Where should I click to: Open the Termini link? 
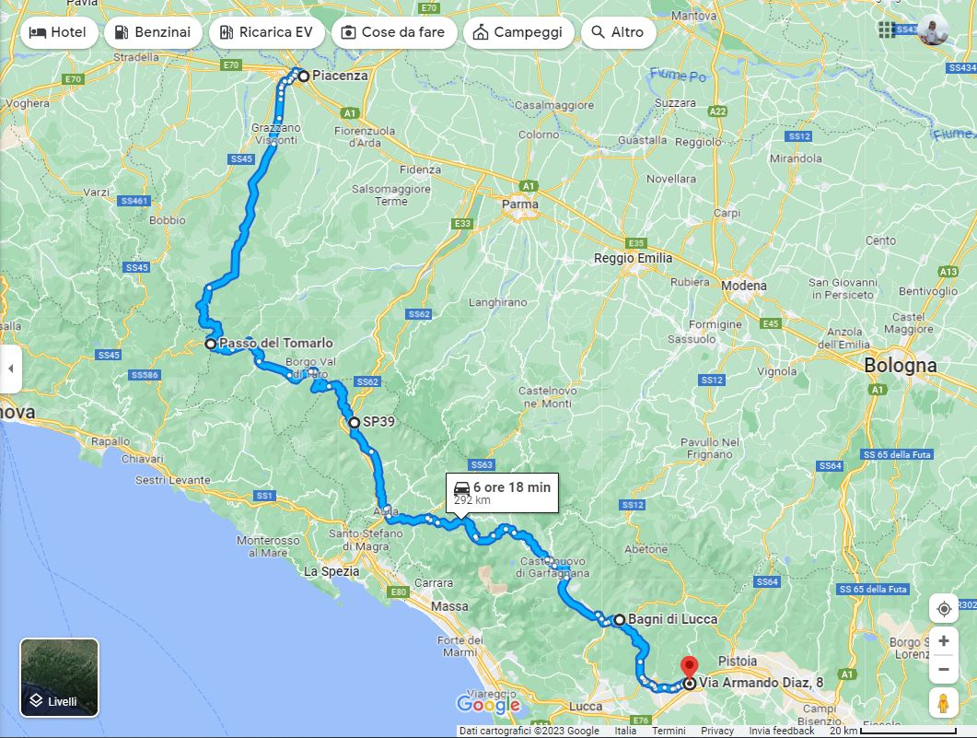tap(669, 731)
